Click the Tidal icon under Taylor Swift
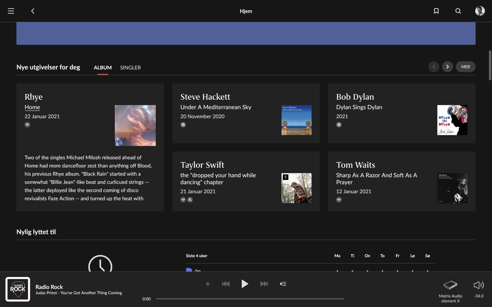Viewport: 492px width, 307px height. [183, 200]
